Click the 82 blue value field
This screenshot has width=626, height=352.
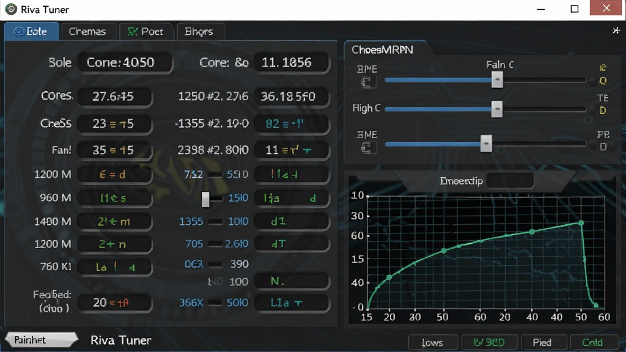click(292, 123)
